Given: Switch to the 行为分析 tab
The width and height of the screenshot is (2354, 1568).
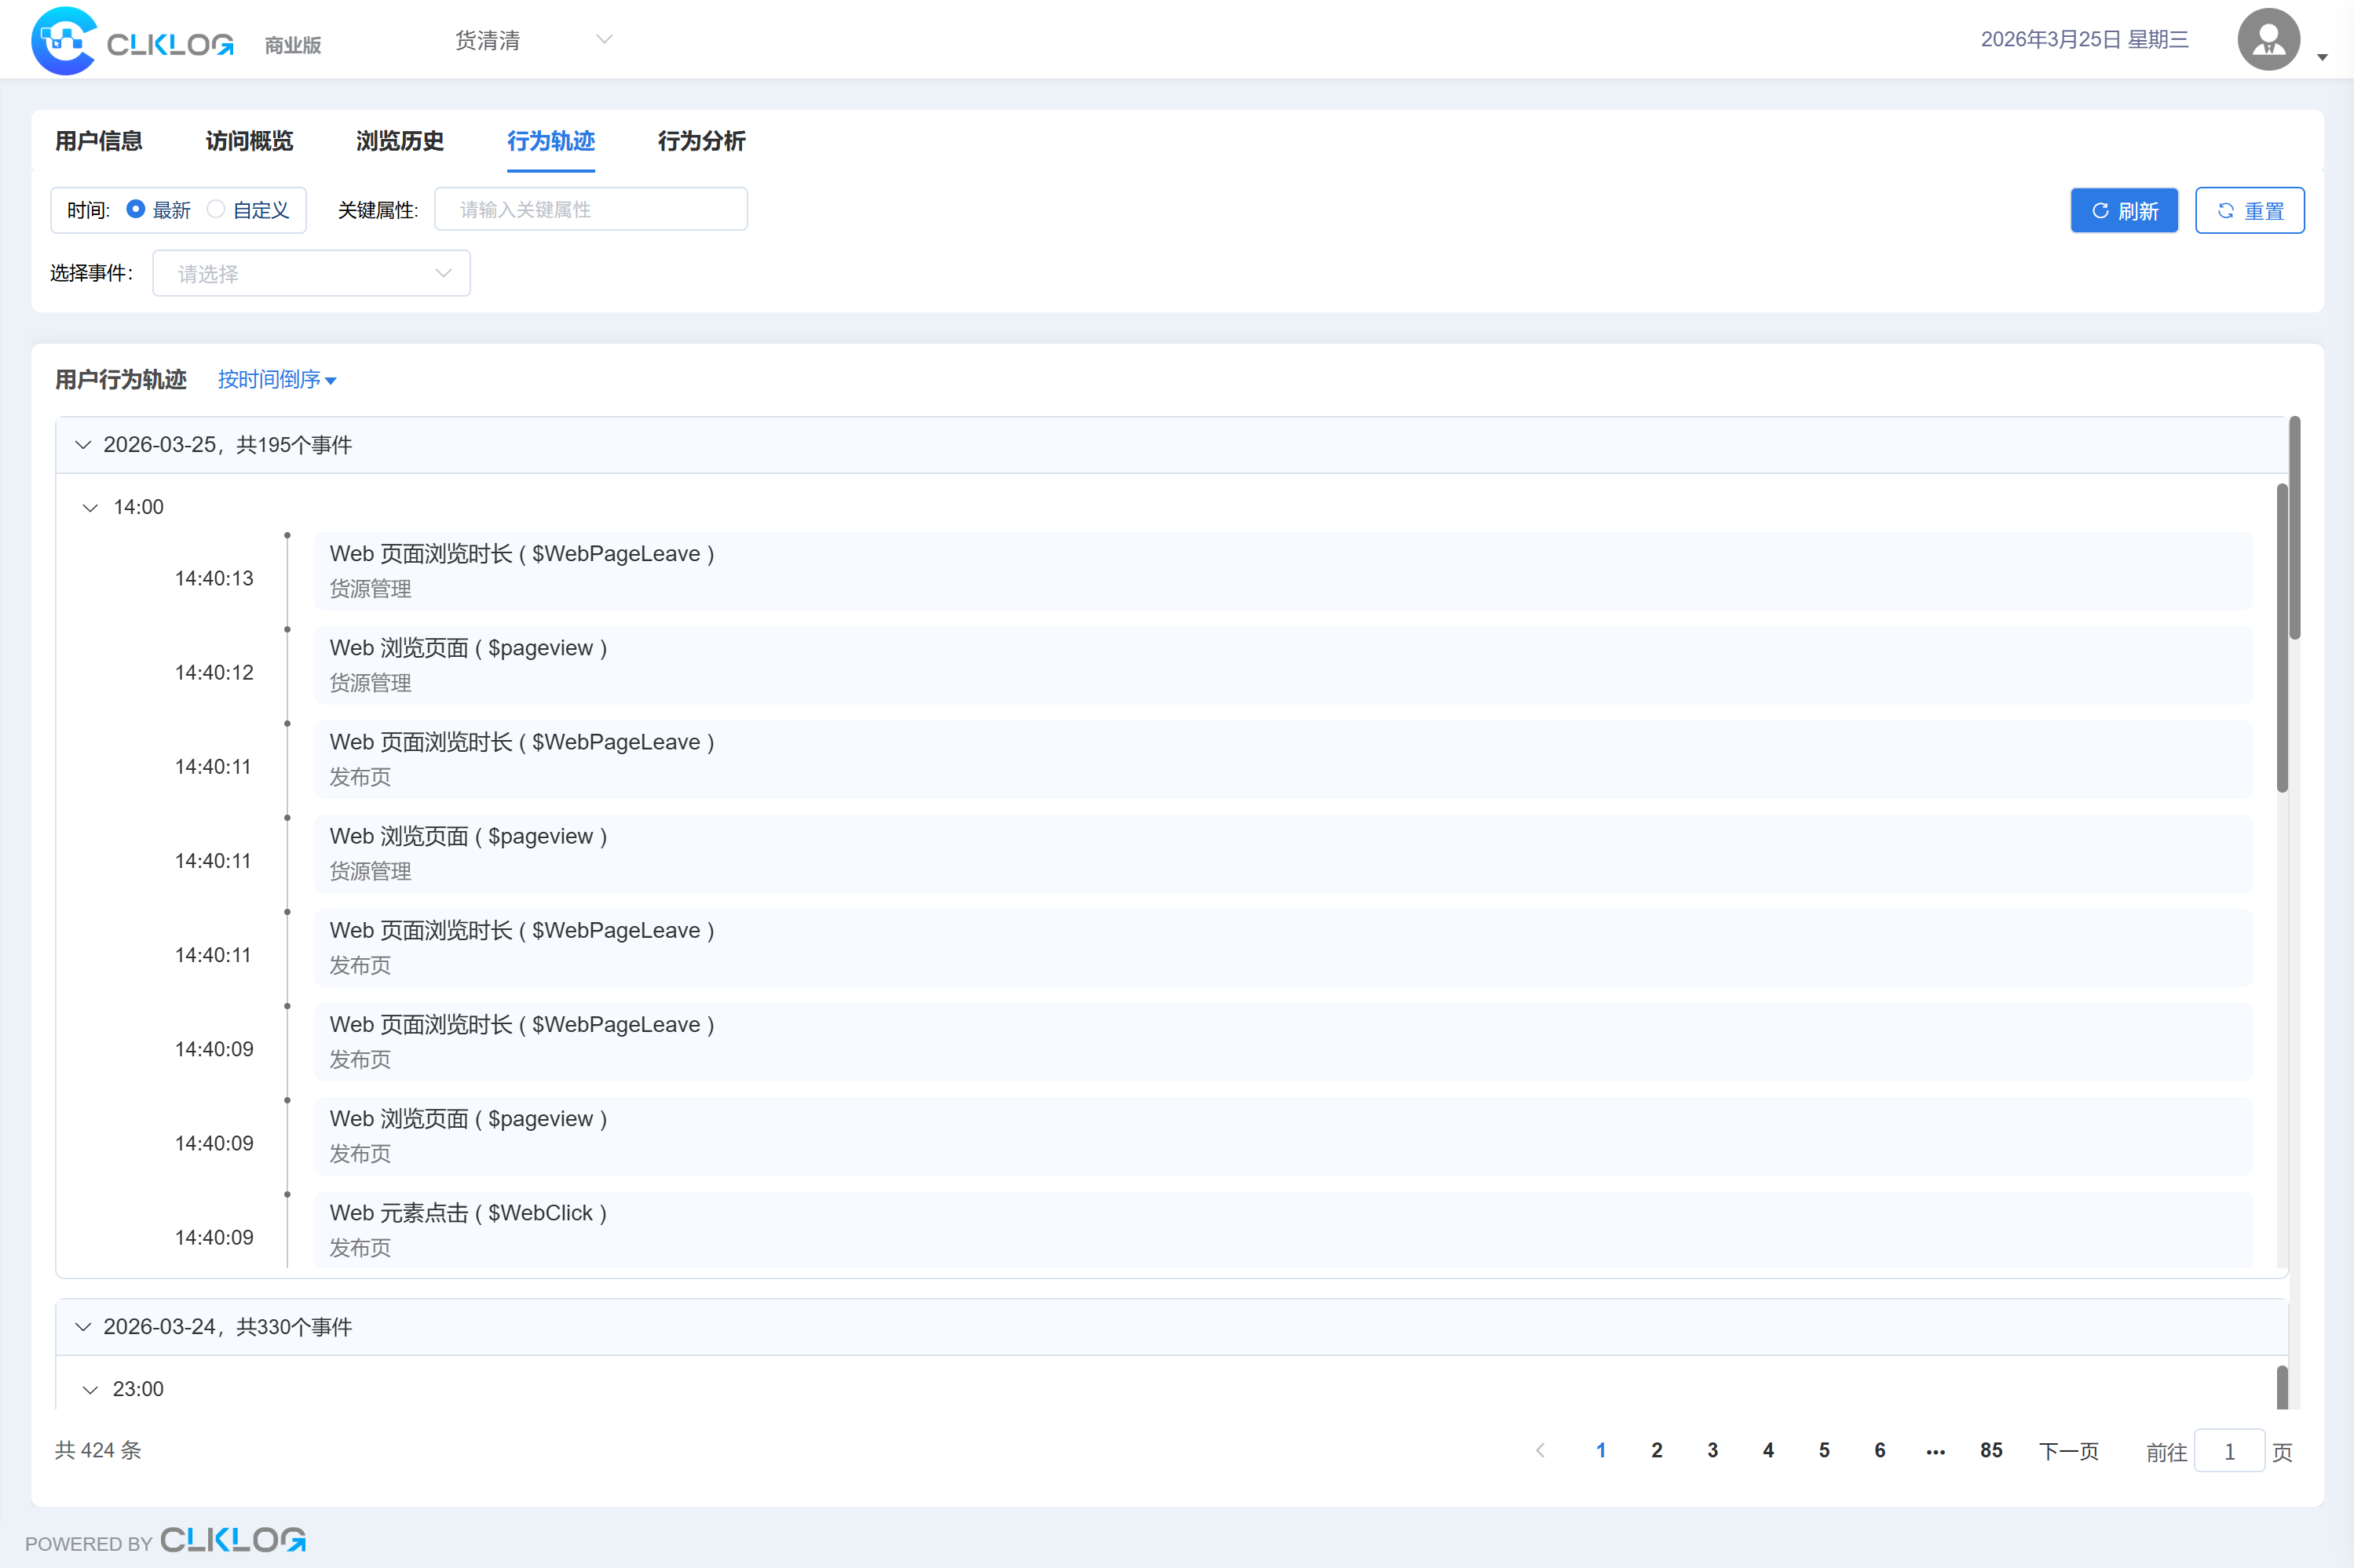Looking at the screenshot, I should click(x=700, y=141).
